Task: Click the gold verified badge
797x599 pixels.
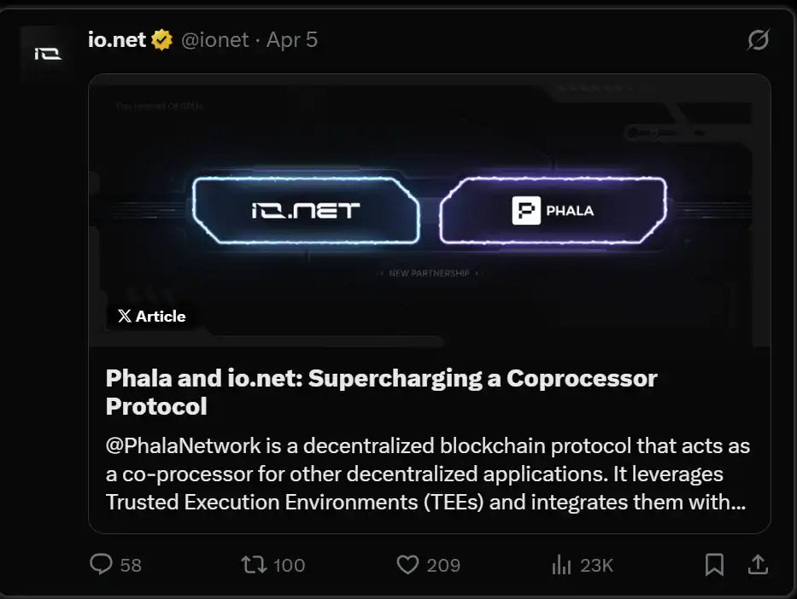Action: click(162, 40)
